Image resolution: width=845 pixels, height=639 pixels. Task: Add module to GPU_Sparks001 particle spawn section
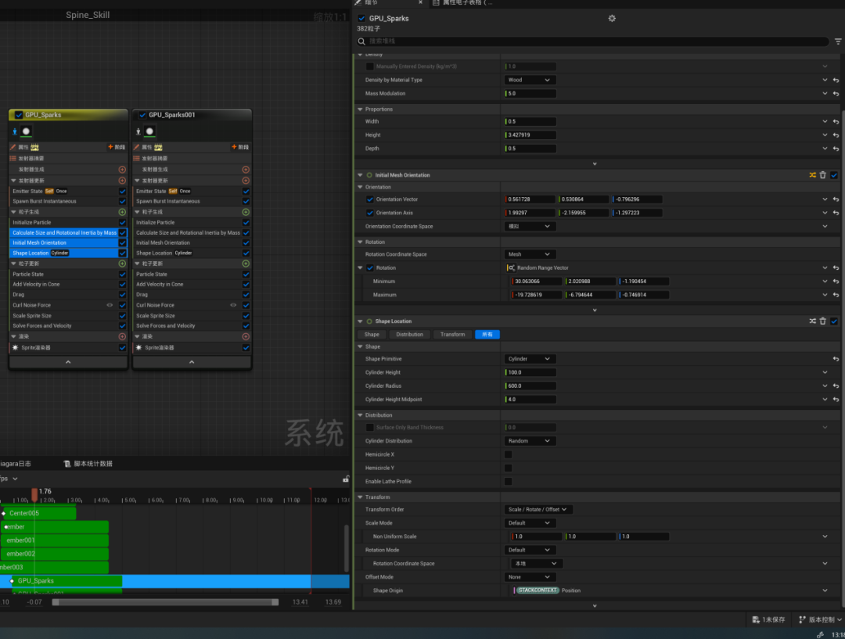[246, 212]
